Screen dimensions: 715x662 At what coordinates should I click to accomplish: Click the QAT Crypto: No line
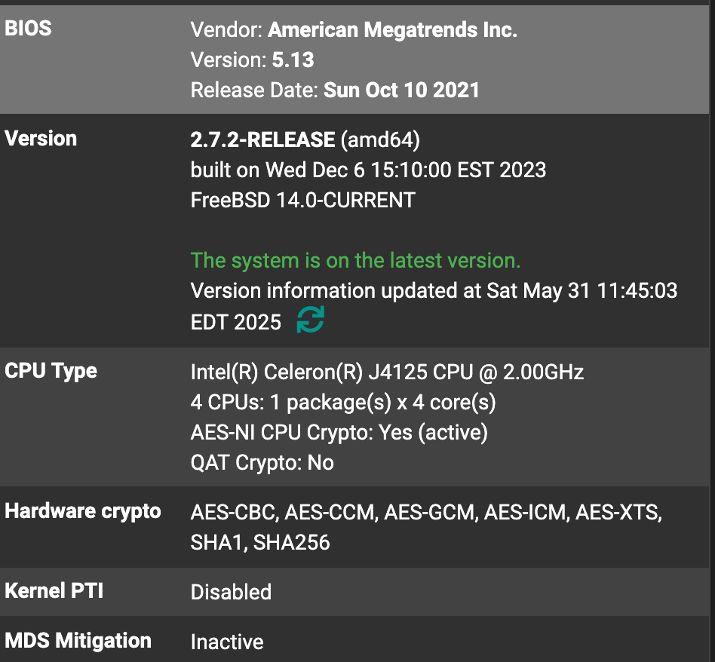(262, 463)
